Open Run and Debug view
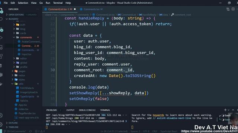 1,38
